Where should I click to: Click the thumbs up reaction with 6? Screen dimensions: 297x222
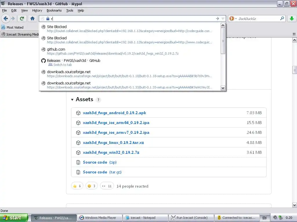pyautogui.click(x=77, y=186)
